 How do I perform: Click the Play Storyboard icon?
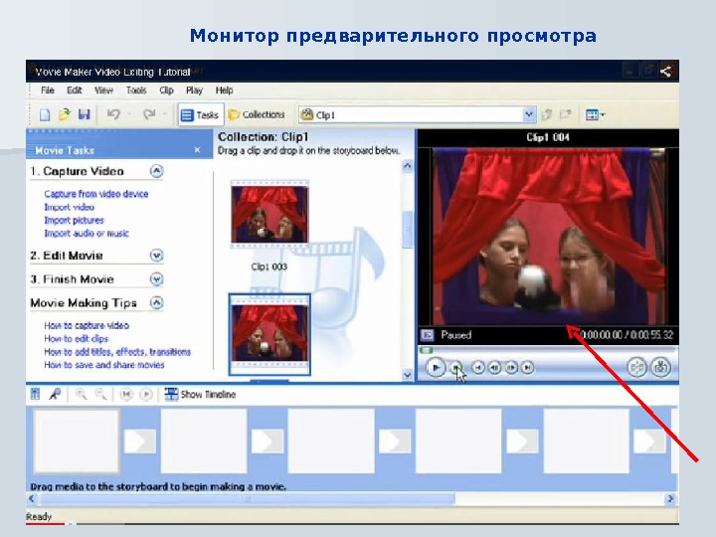point(145,394)
